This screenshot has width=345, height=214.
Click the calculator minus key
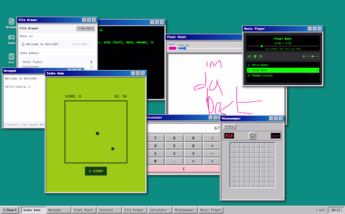point(212,154)
